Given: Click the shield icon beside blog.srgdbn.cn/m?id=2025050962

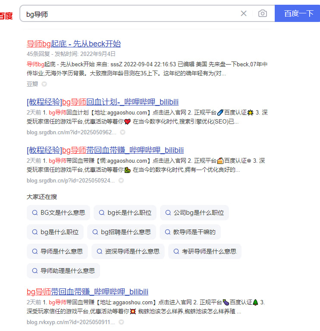Looking at the screenshot, I should point(122,132).
